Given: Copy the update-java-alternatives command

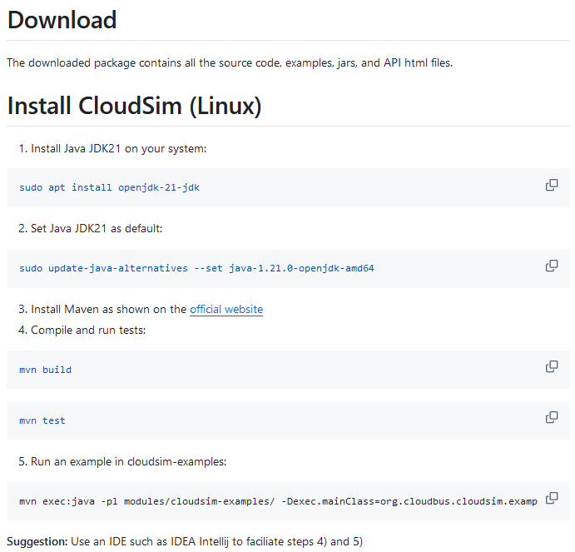Looking at the screenshot, I should pos(552,266).
